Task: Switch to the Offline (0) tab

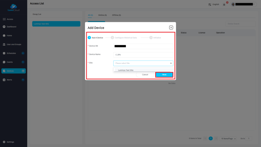Action: [116, 15]
